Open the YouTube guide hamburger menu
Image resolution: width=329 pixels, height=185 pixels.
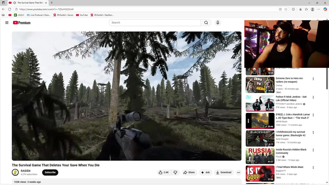pyautogui.click(x=7, y=23)
